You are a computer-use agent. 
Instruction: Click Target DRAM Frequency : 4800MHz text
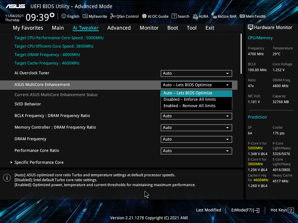[47, 55]
